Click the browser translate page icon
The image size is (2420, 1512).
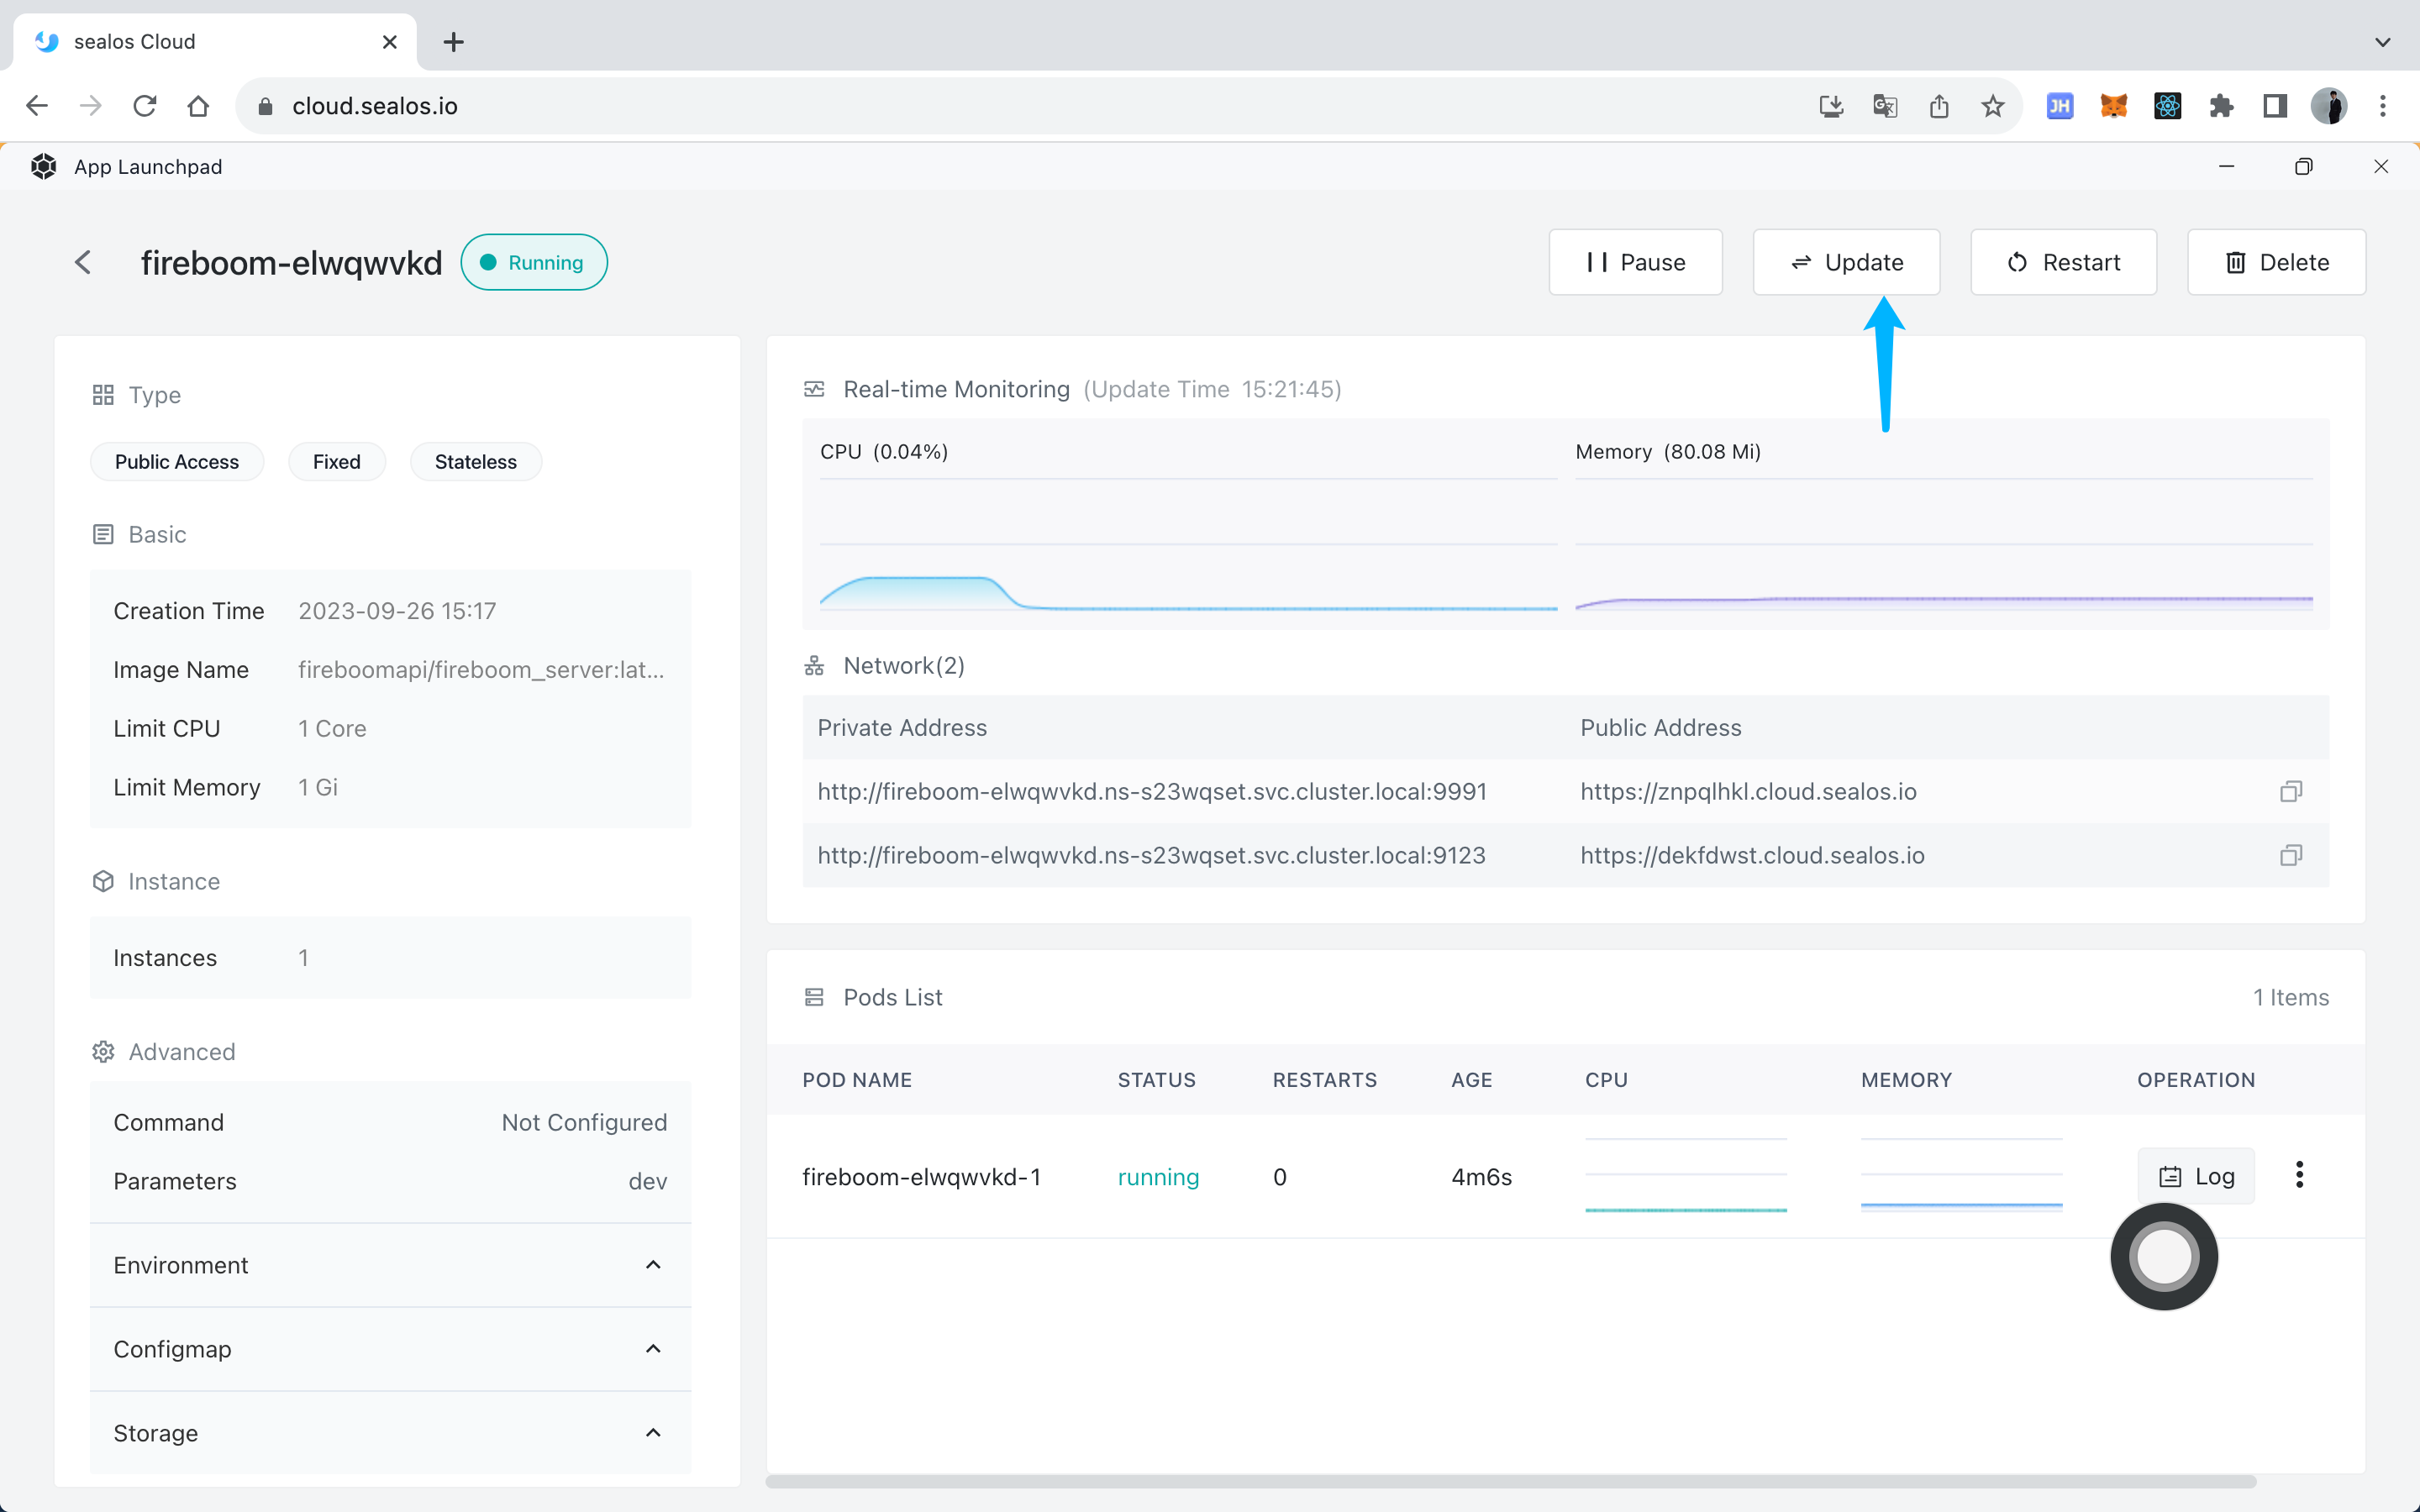pos(1885,106)
